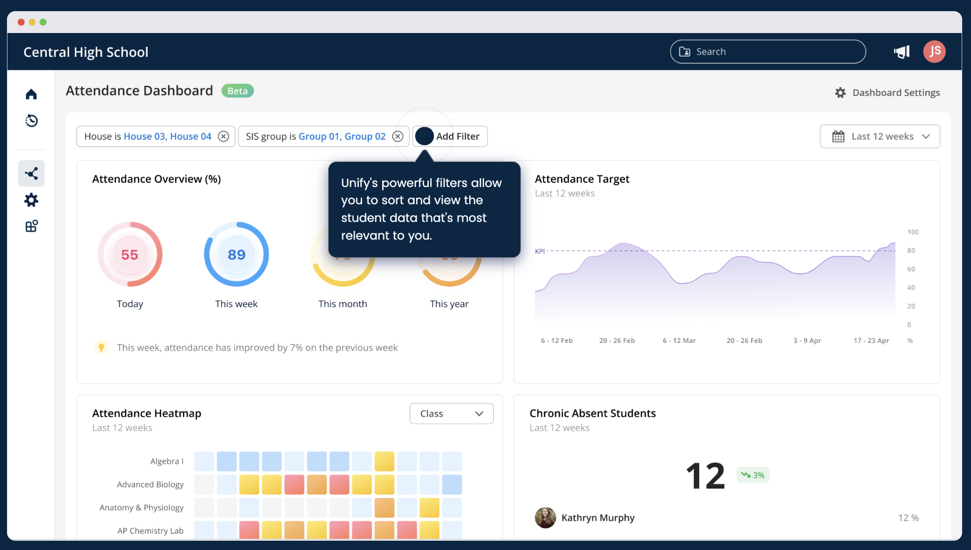Screen dimensions: 971x550
Task: Remove the SIS group filter chip
Action: click(398, 136)
